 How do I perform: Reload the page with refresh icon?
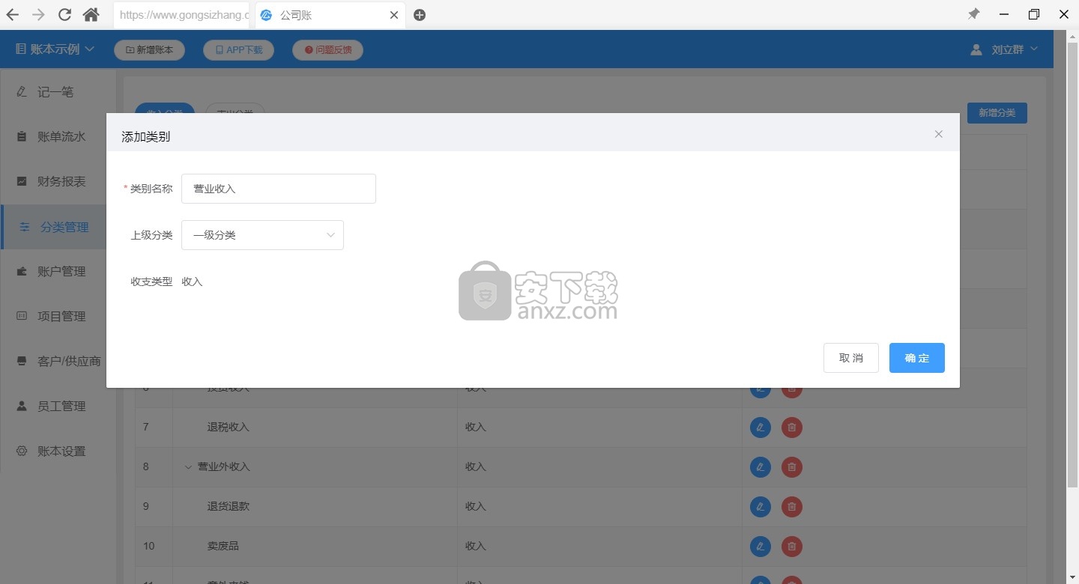(x=64, y=14)
